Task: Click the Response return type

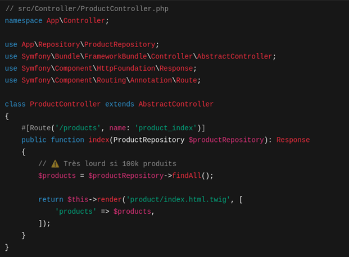Action: [x=293, y=140]
